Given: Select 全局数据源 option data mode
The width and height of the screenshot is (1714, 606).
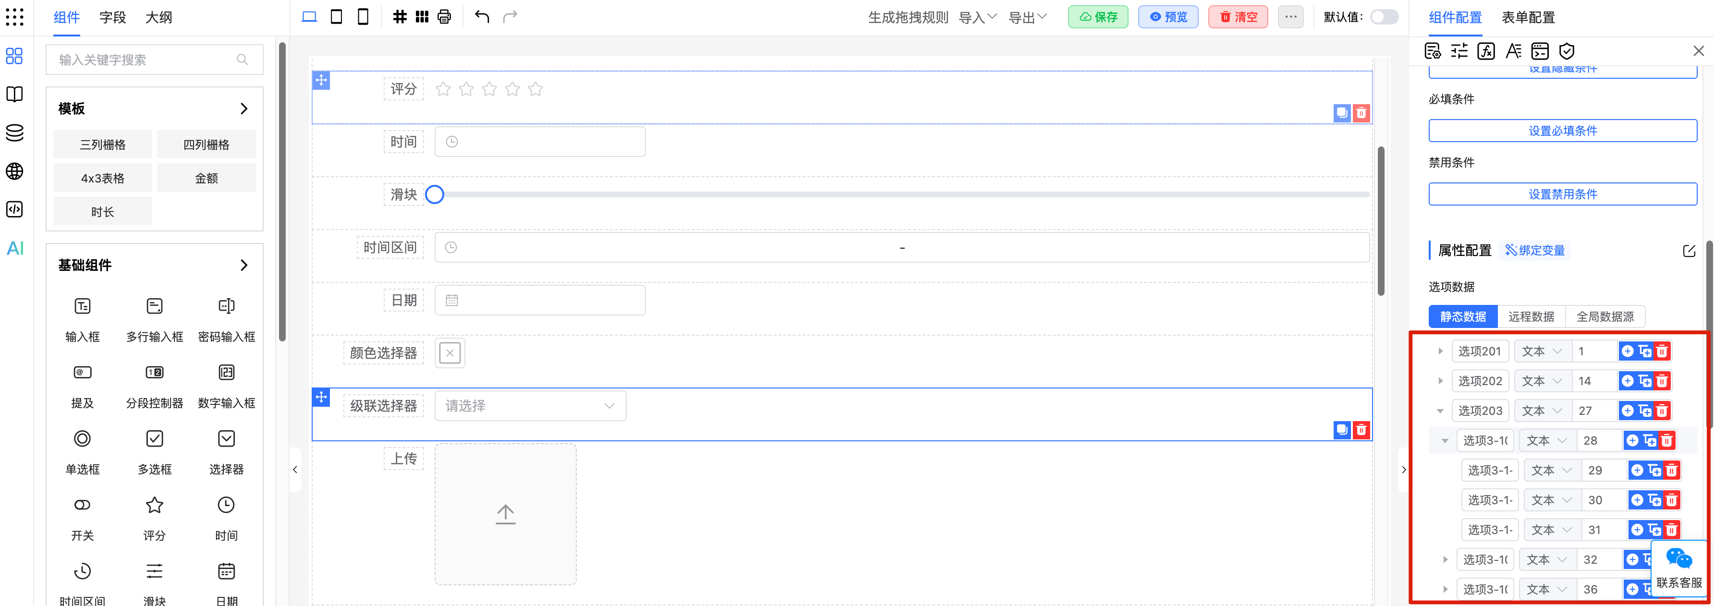Looking at the screenshot, I should click(x=1605, y=316).
